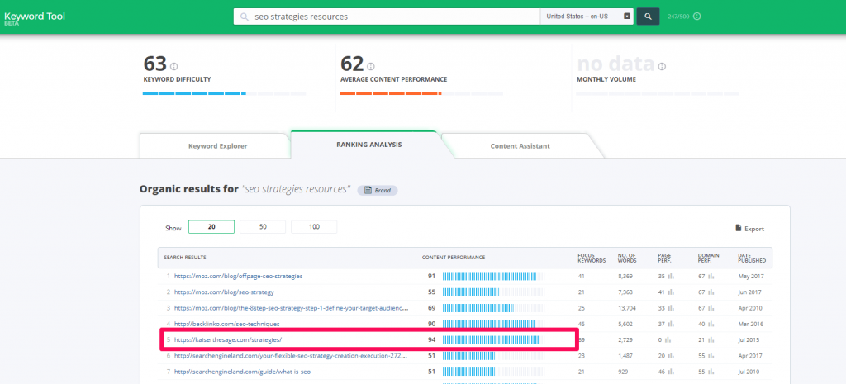This screenshot has width=846, height=384.
Task: Click the info icon beside Monthly Volume
Action: [x=662, y=66]
